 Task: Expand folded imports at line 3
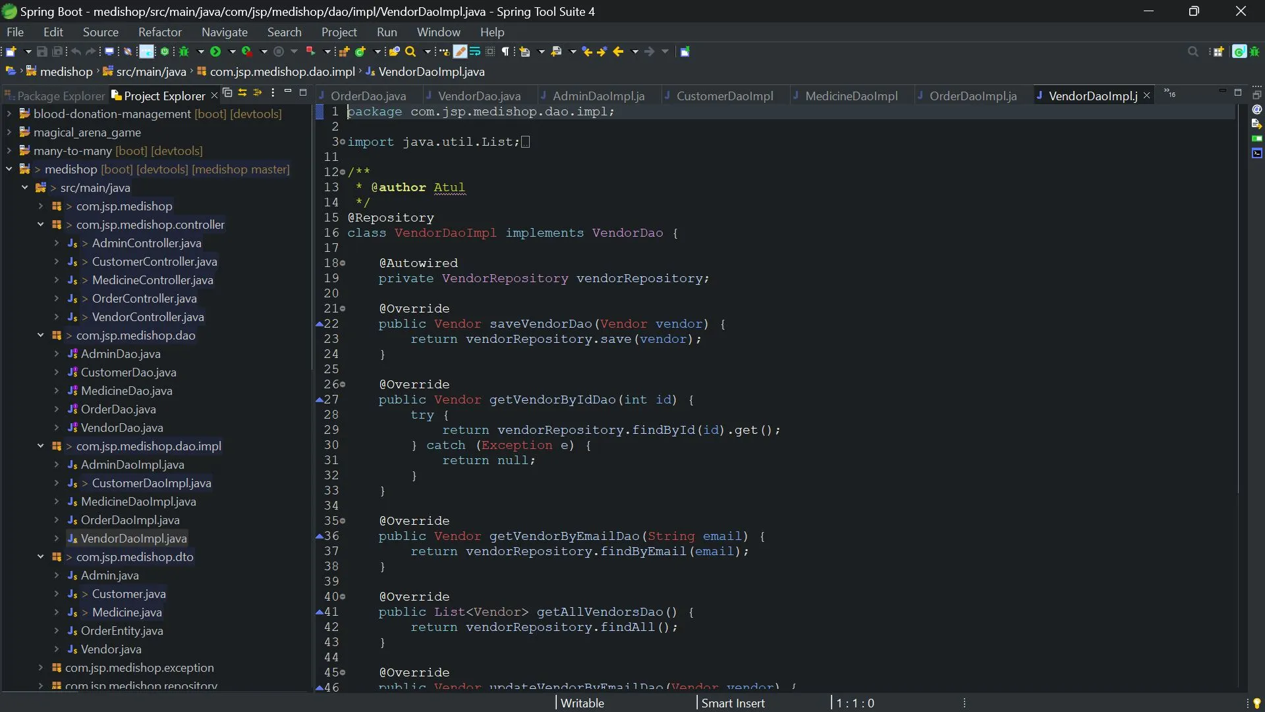343,142
